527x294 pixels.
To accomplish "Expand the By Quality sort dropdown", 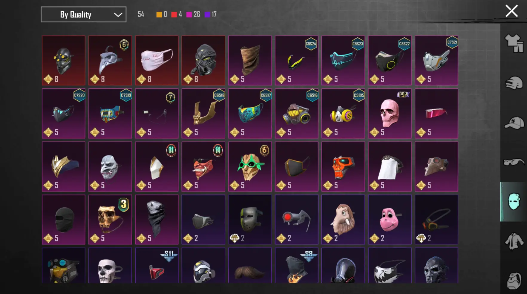I will 83,14.
